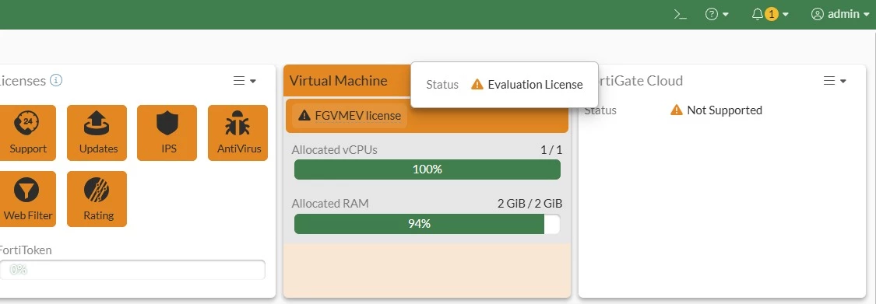Select the Web Filter license tile
The width and height of the screenshot is (876, 304).
(28, 199)
